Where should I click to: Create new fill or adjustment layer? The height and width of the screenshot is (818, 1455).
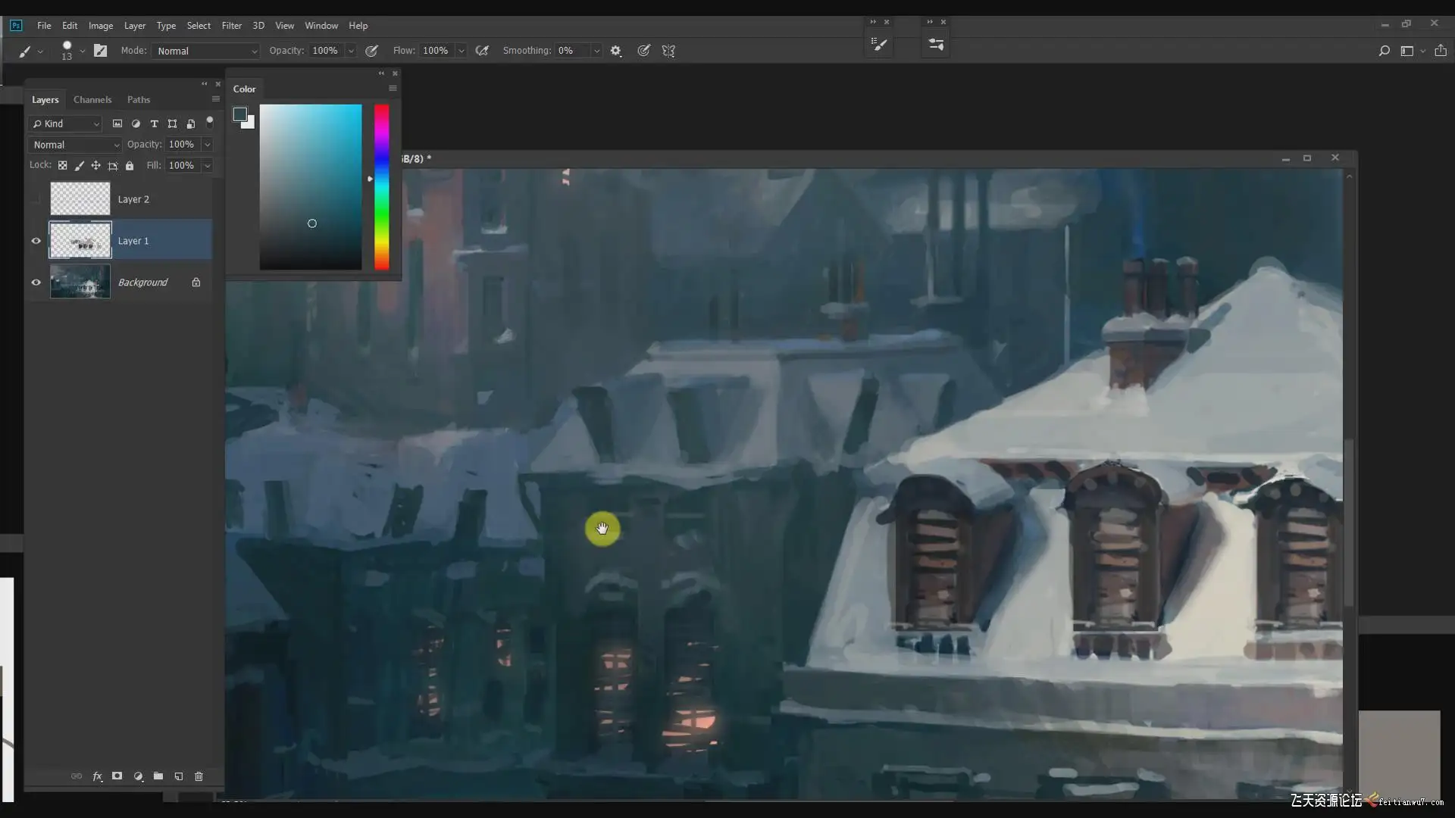point(138,776)
